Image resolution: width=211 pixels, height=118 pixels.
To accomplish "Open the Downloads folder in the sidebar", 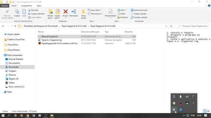I will tap(14, 67).
